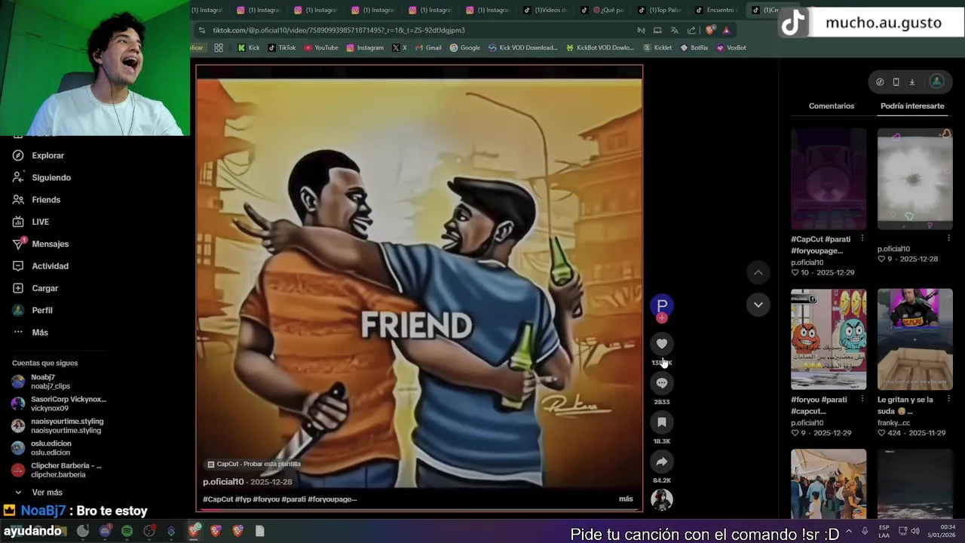Image resolution: width=965 pixels, height=543 pixels.
Task: Bookmark the video (18.3K saves)
Action: coord(662,422)
